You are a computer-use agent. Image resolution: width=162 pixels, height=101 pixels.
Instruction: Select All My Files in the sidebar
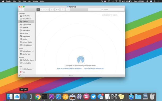26,16
